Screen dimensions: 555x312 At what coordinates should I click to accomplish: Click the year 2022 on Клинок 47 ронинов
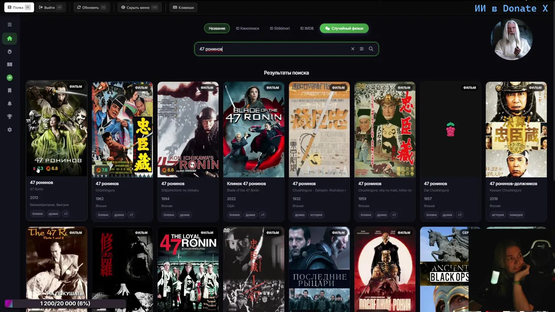[231, 199]
